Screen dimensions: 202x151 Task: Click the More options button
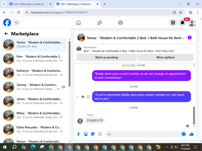coord(166,58)
